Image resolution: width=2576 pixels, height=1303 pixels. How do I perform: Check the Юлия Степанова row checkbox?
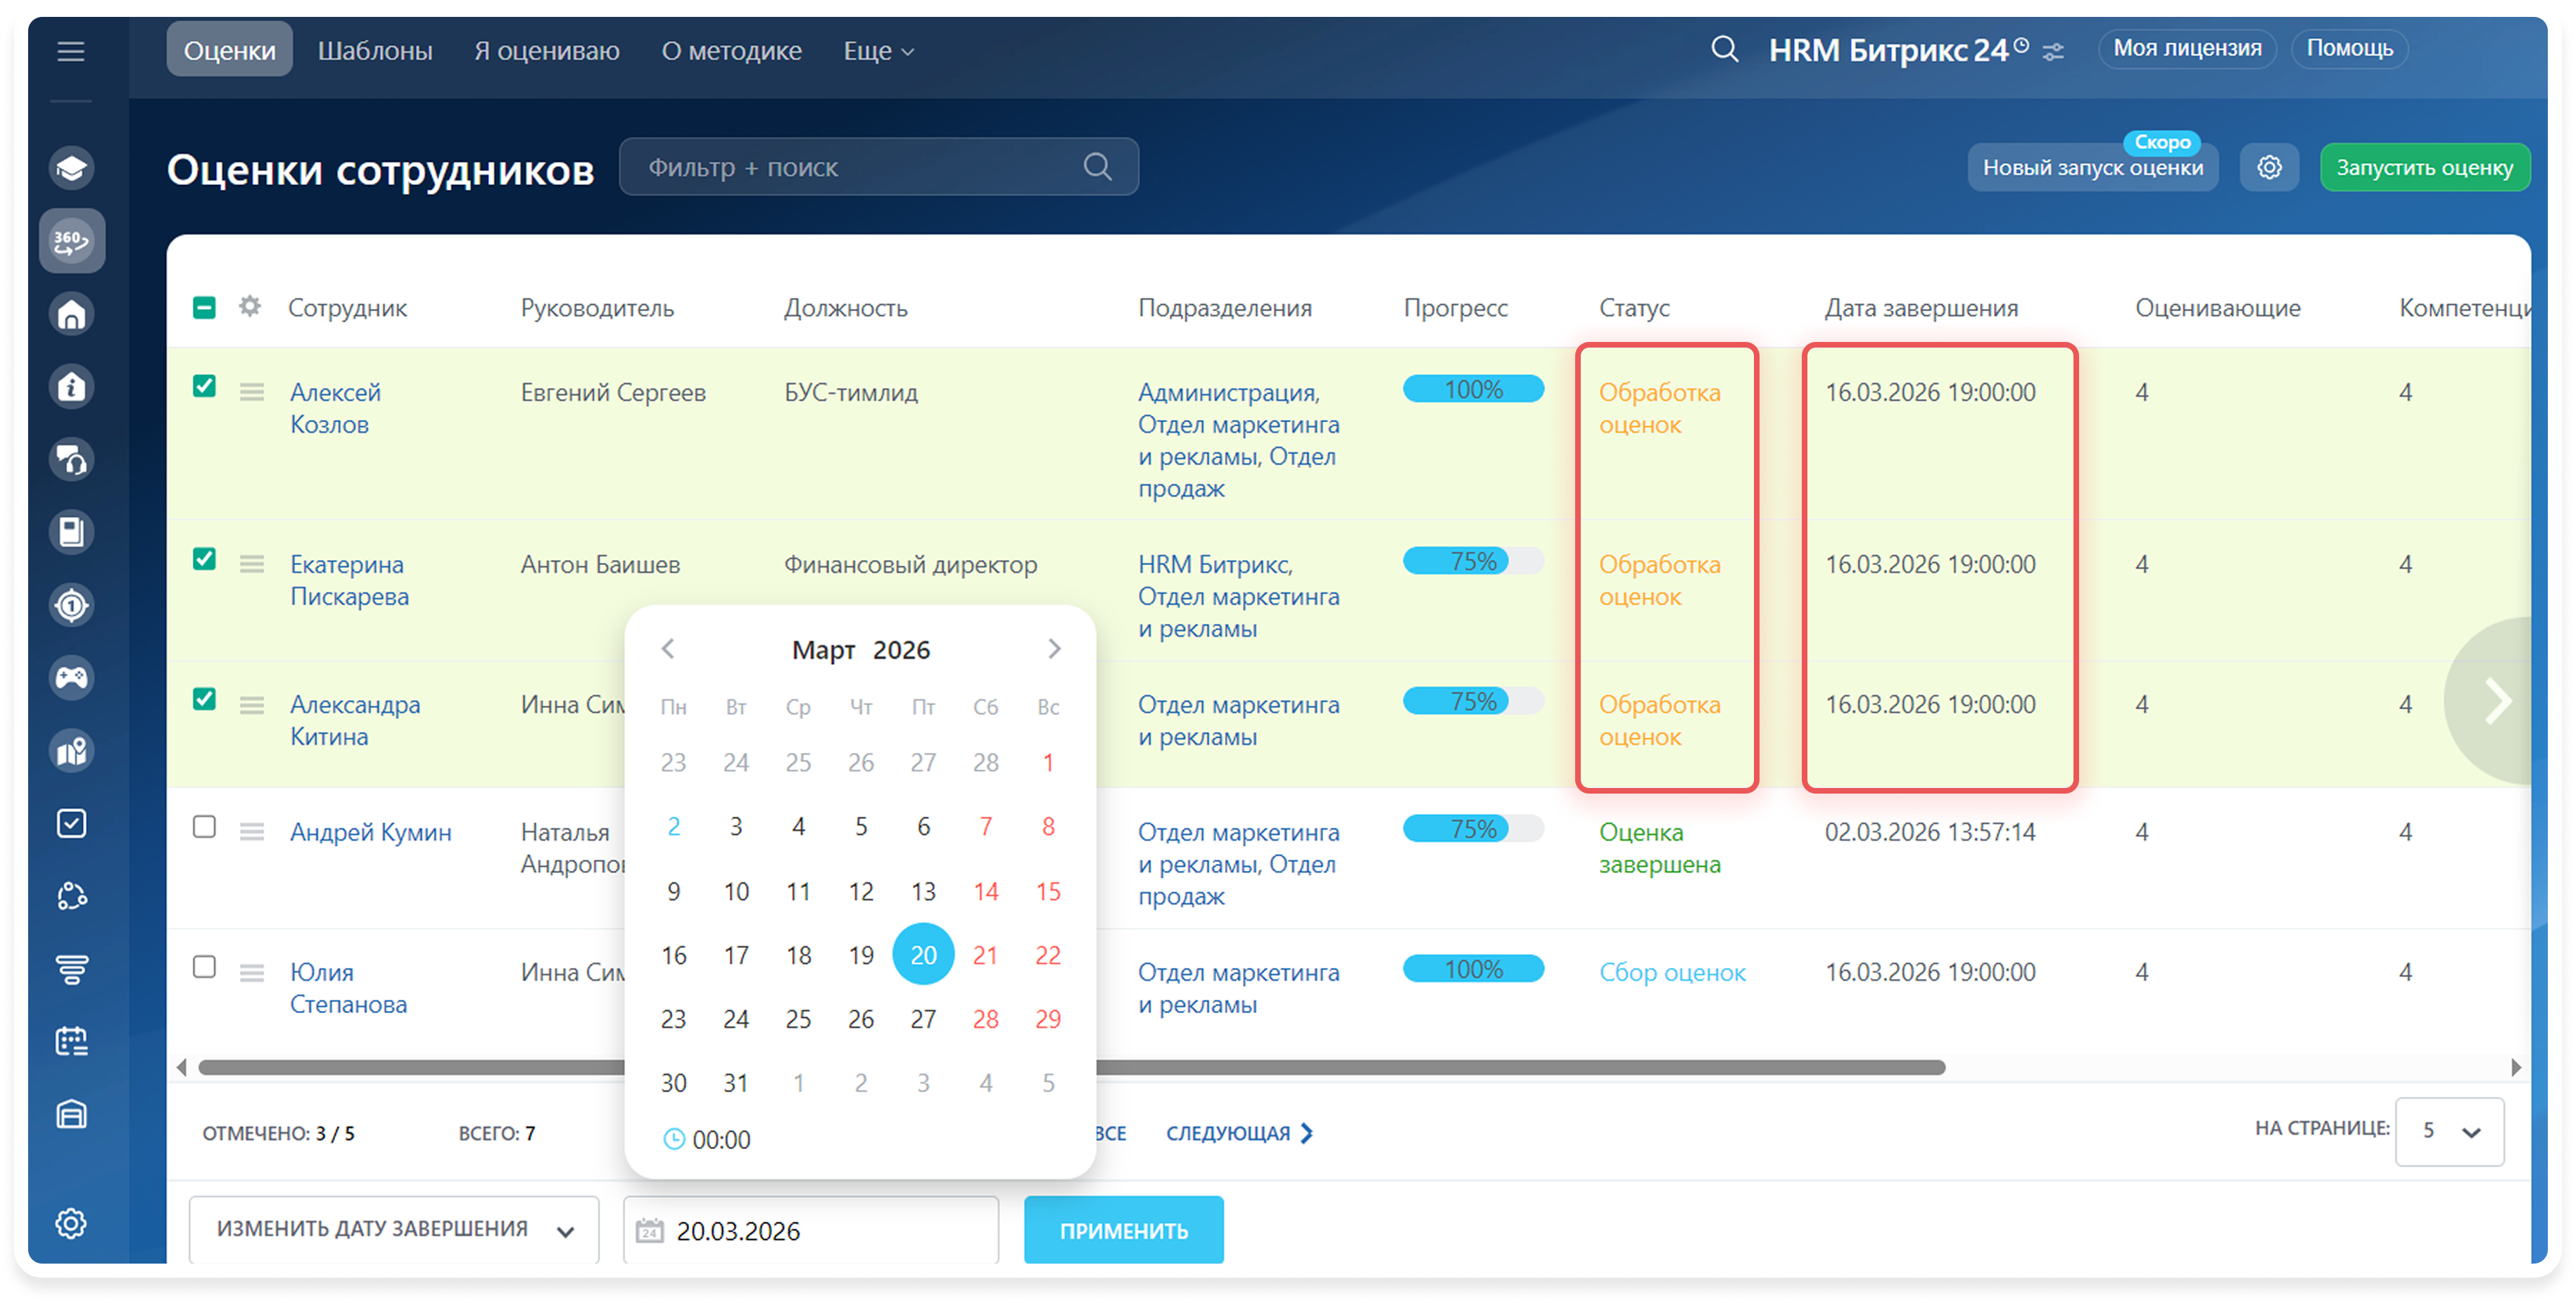pos(204,967)
